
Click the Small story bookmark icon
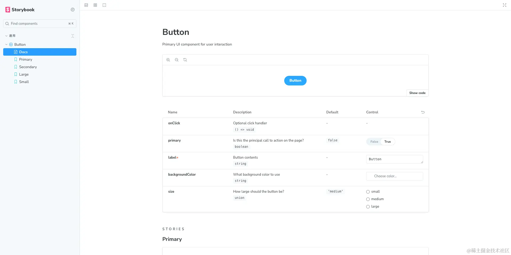click(16, 82)
